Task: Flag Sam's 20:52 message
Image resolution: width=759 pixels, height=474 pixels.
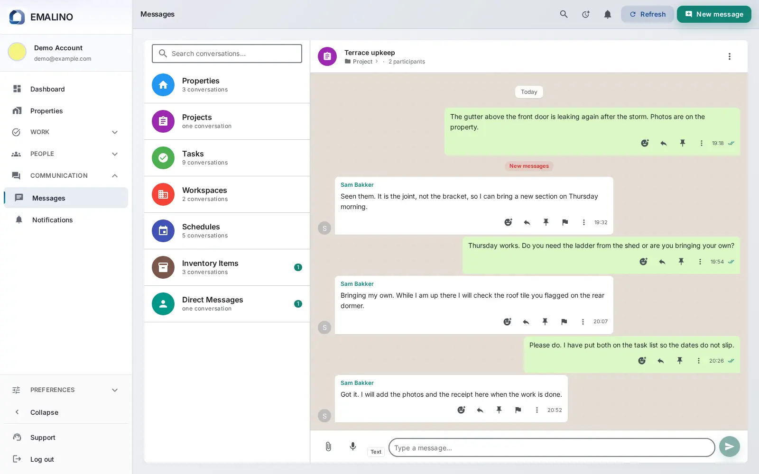Action: [x=518, y=410]
